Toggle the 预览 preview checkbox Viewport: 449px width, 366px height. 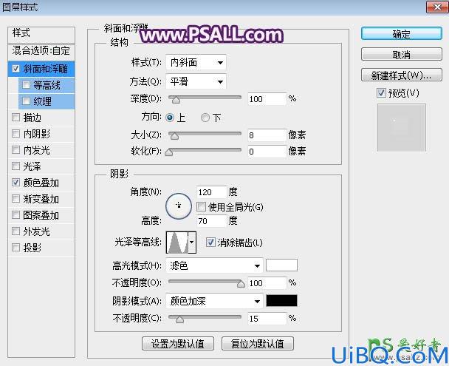pyautogui.click(x=381, y=93)
